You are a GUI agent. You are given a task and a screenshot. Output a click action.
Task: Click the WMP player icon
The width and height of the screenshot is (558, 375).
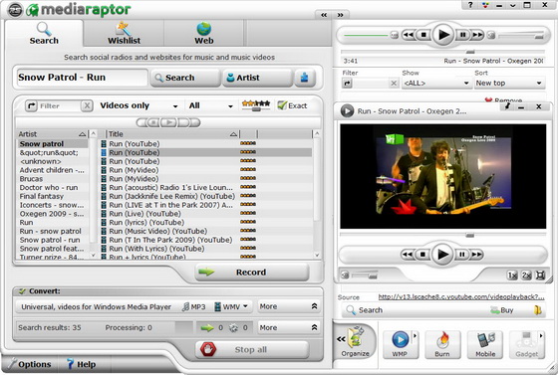(400, 344)
